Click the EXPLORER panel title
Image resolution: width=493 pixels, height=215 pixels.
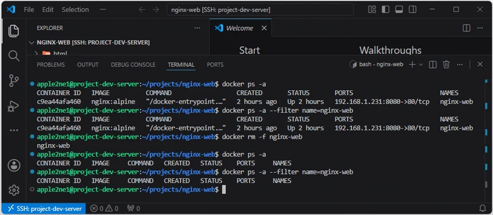50,28
